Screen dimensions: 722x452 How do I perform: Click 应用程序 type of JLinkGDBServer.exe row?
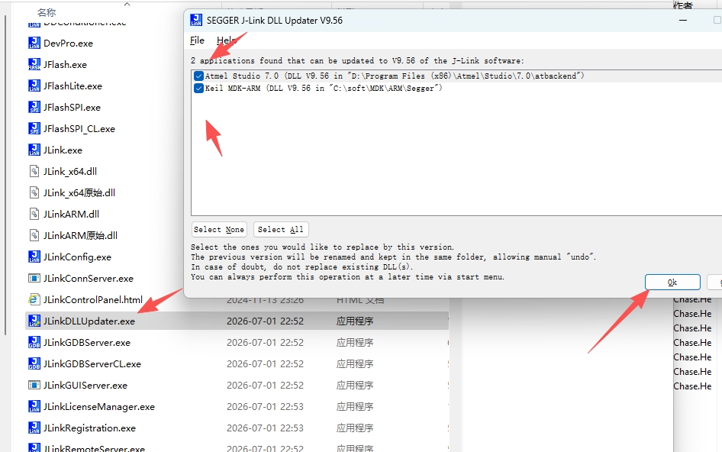click(355, 342)
